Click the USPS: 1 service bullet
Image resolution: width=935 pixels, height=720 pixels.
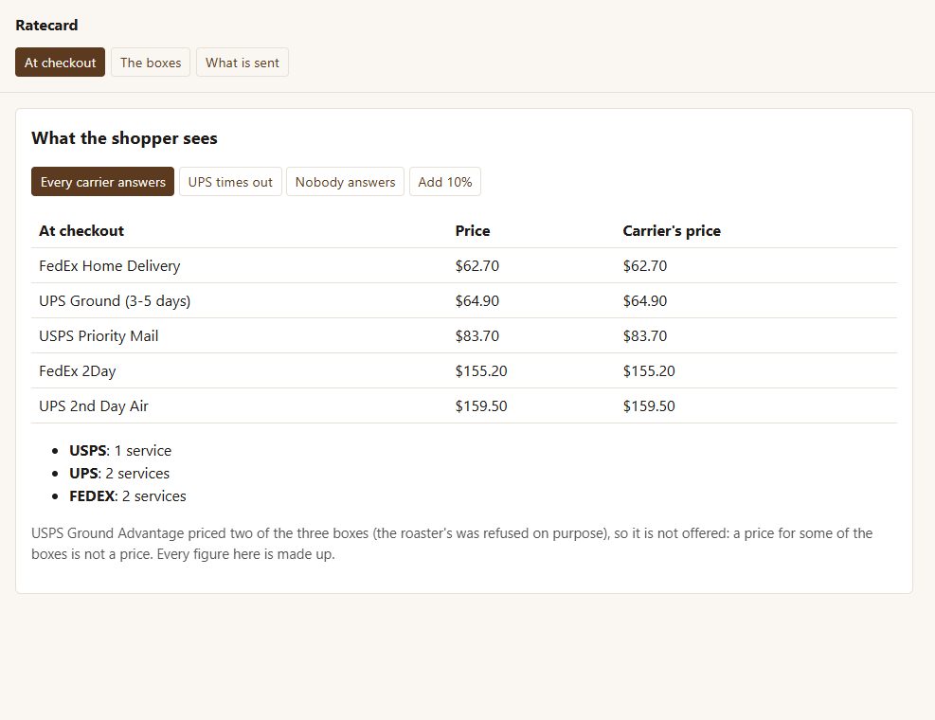coord(120,450)
